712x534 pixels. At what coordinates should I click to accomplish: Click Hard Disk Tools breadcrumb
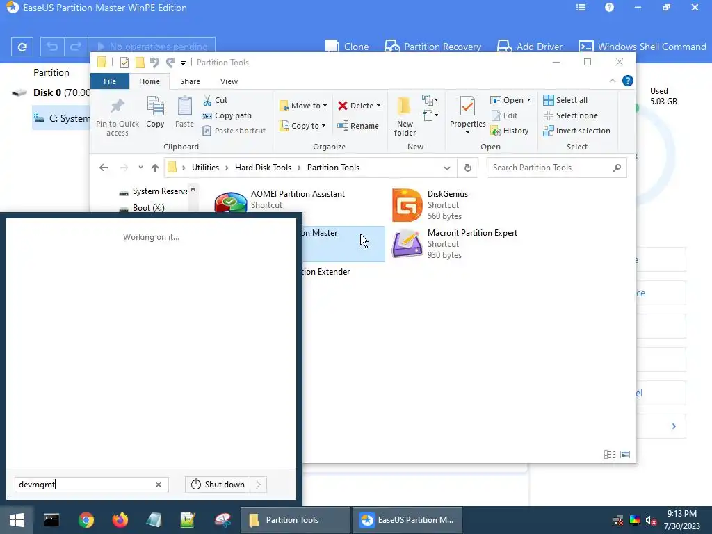263,168
